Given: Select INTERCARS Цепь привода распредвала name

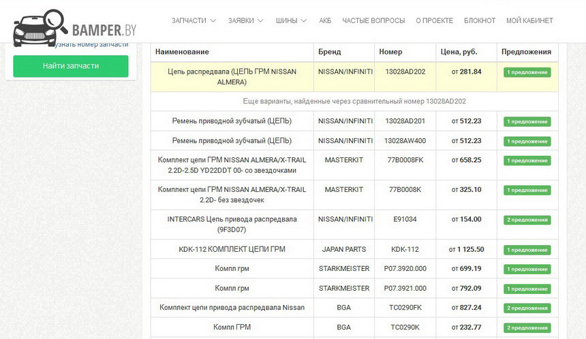Looking at the screenshot, I should click(232, 225).
